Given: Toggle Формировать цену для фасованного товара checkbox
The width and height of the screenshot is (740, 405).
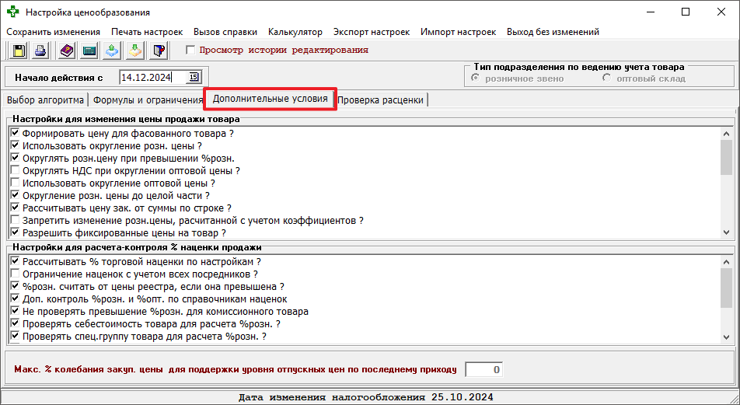Looking at the screenshot, I should 15,134.
